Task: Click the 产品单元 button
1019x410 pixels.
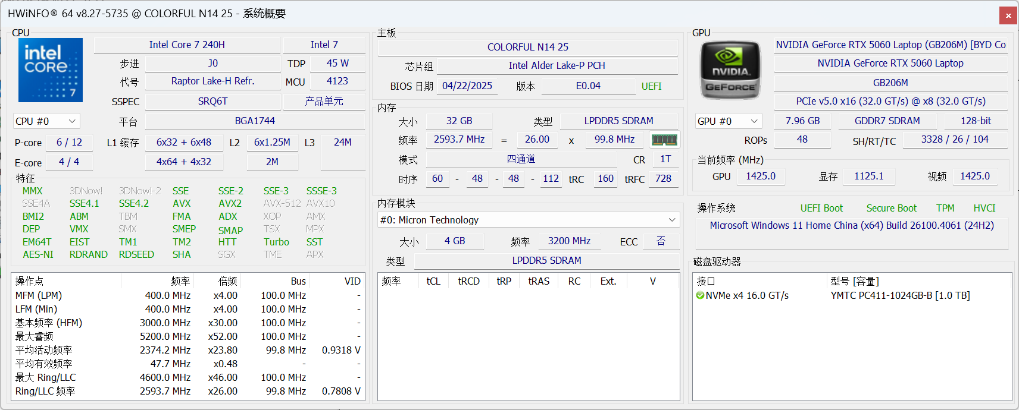Action: pos(324,102)
